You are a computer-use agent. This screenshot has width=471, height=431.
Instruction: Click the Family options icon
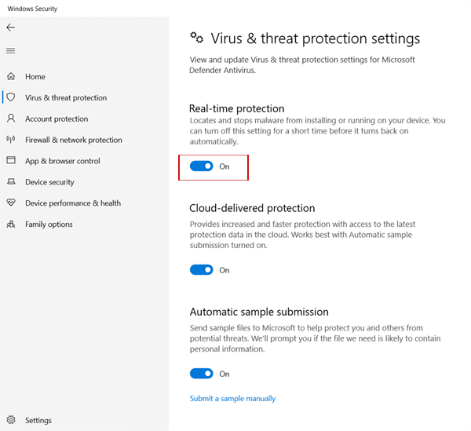[11, 224]
